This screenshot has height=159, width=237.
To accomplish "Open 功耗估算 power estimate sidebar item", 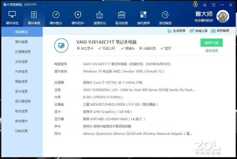I will coord(21,131).
